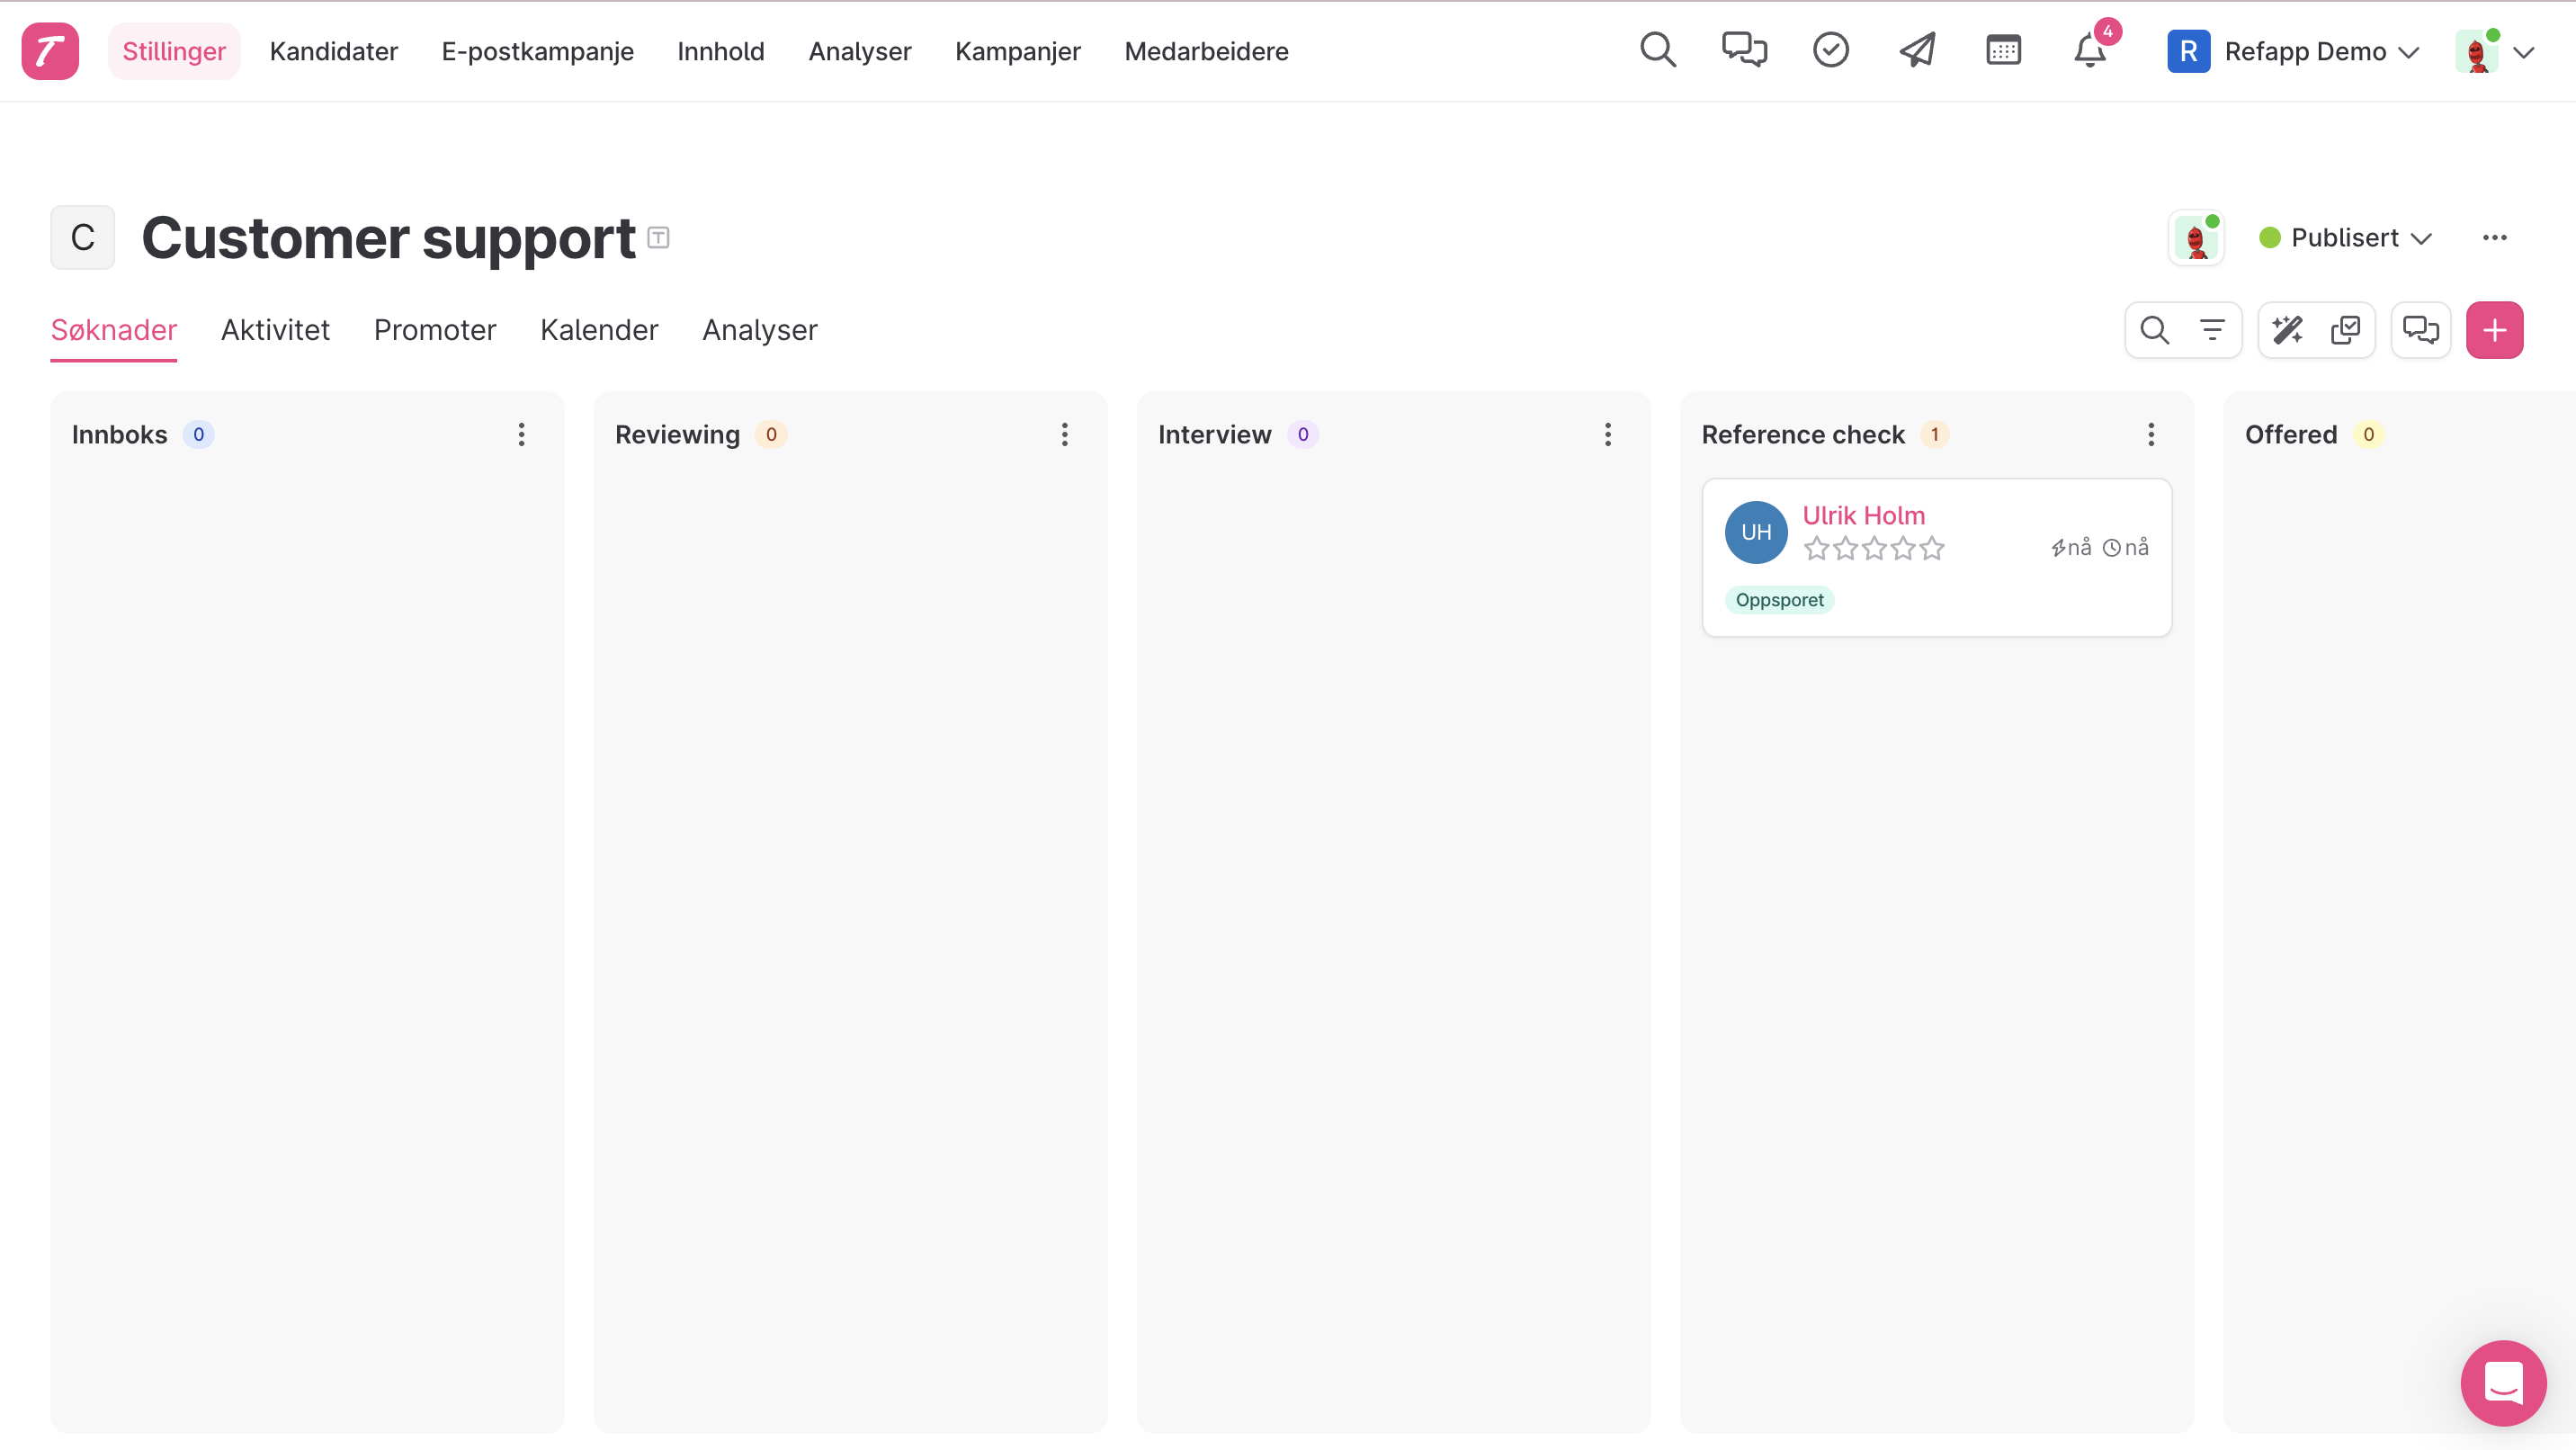Viewport: 2576px width, 1450px height.
Task: Open Medarbeidere in main navigation
Action: [1207, 51]
